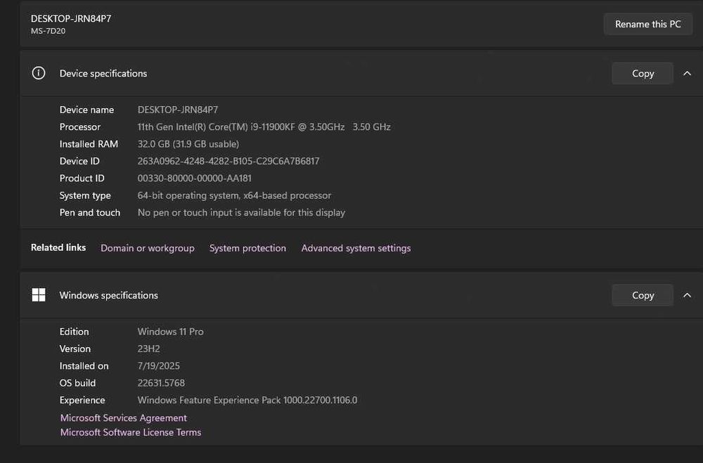Screen dimensions: 703x463
Task: Select the Device ID value 263A0962-4248-4282-B105-C29C6A7B6817
Action: tap(228, 161)
